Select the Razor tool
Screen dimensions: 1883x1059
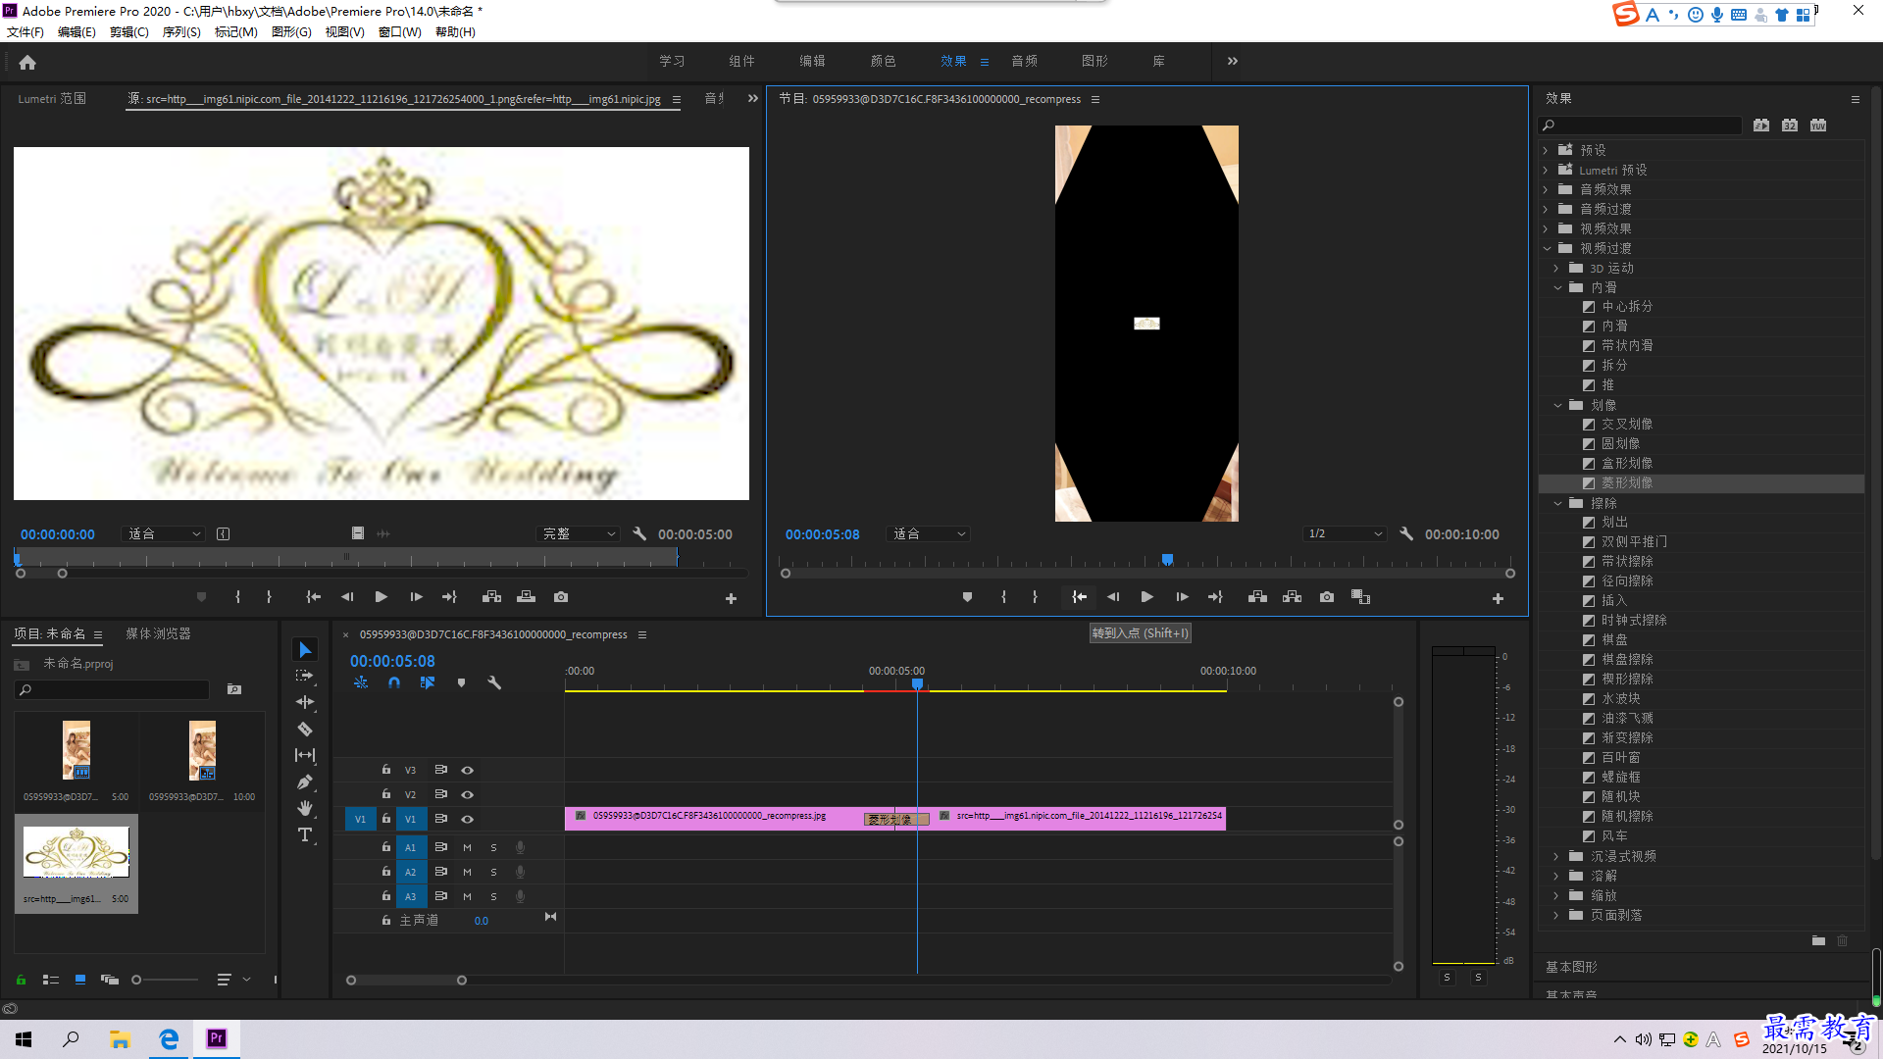click(305, 729)
